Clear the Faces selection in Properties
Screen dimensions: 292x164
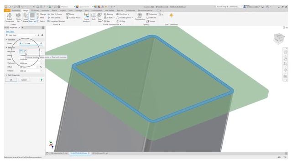[41, 43]
